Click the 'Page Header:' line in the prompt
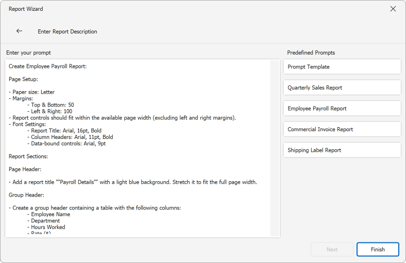This screenshot has width=406, height=263. 25,169
